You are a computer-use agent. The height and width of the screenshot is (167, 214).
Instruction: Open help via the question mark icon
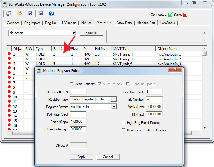point(51,14)
